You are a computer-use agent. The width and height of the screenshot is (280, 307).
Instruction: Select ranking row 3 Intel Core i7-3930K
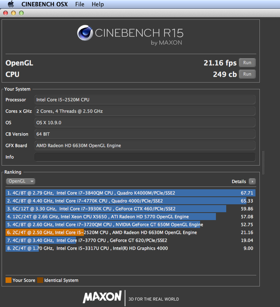coord(131,209)
